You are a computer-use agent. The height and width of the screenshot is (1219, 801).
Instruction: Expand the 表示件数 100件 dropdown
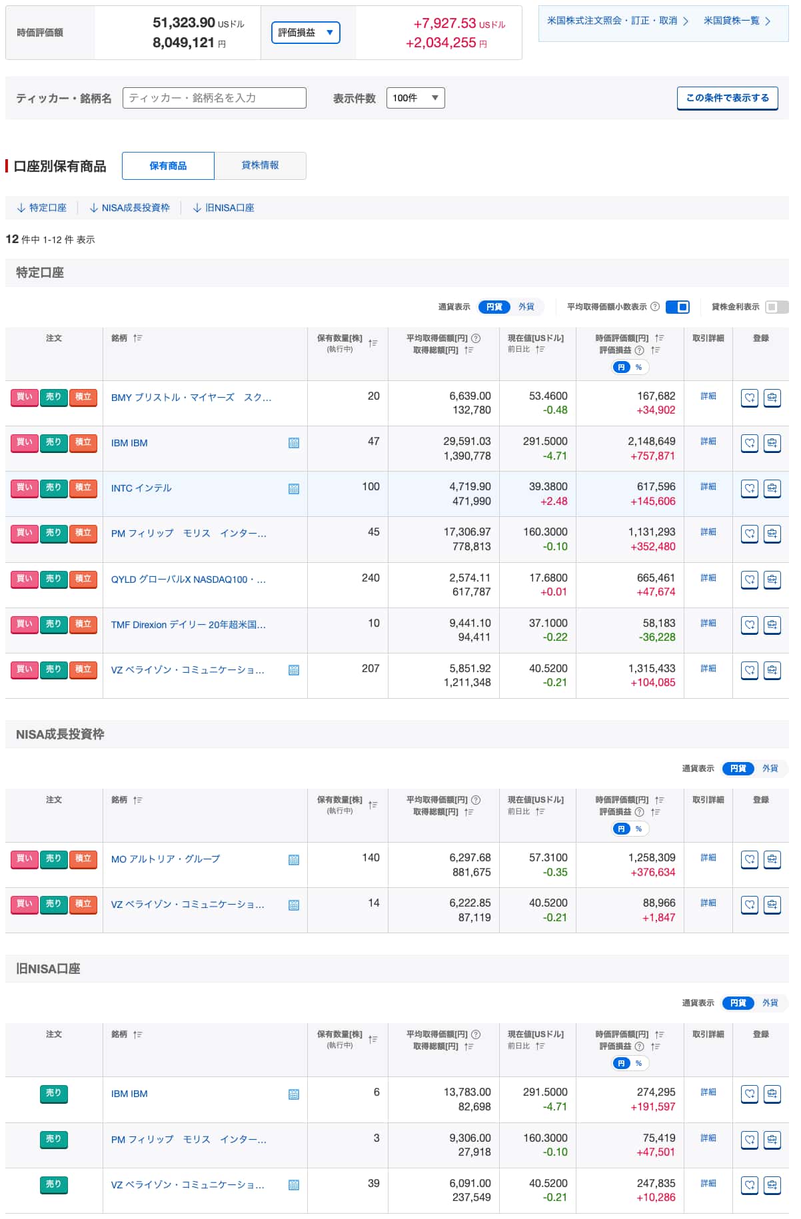click(415, 98)
